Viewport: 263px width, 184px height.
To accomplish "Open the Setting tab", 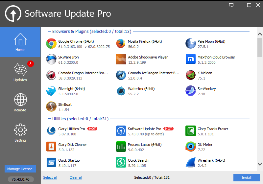I will 20,133.
